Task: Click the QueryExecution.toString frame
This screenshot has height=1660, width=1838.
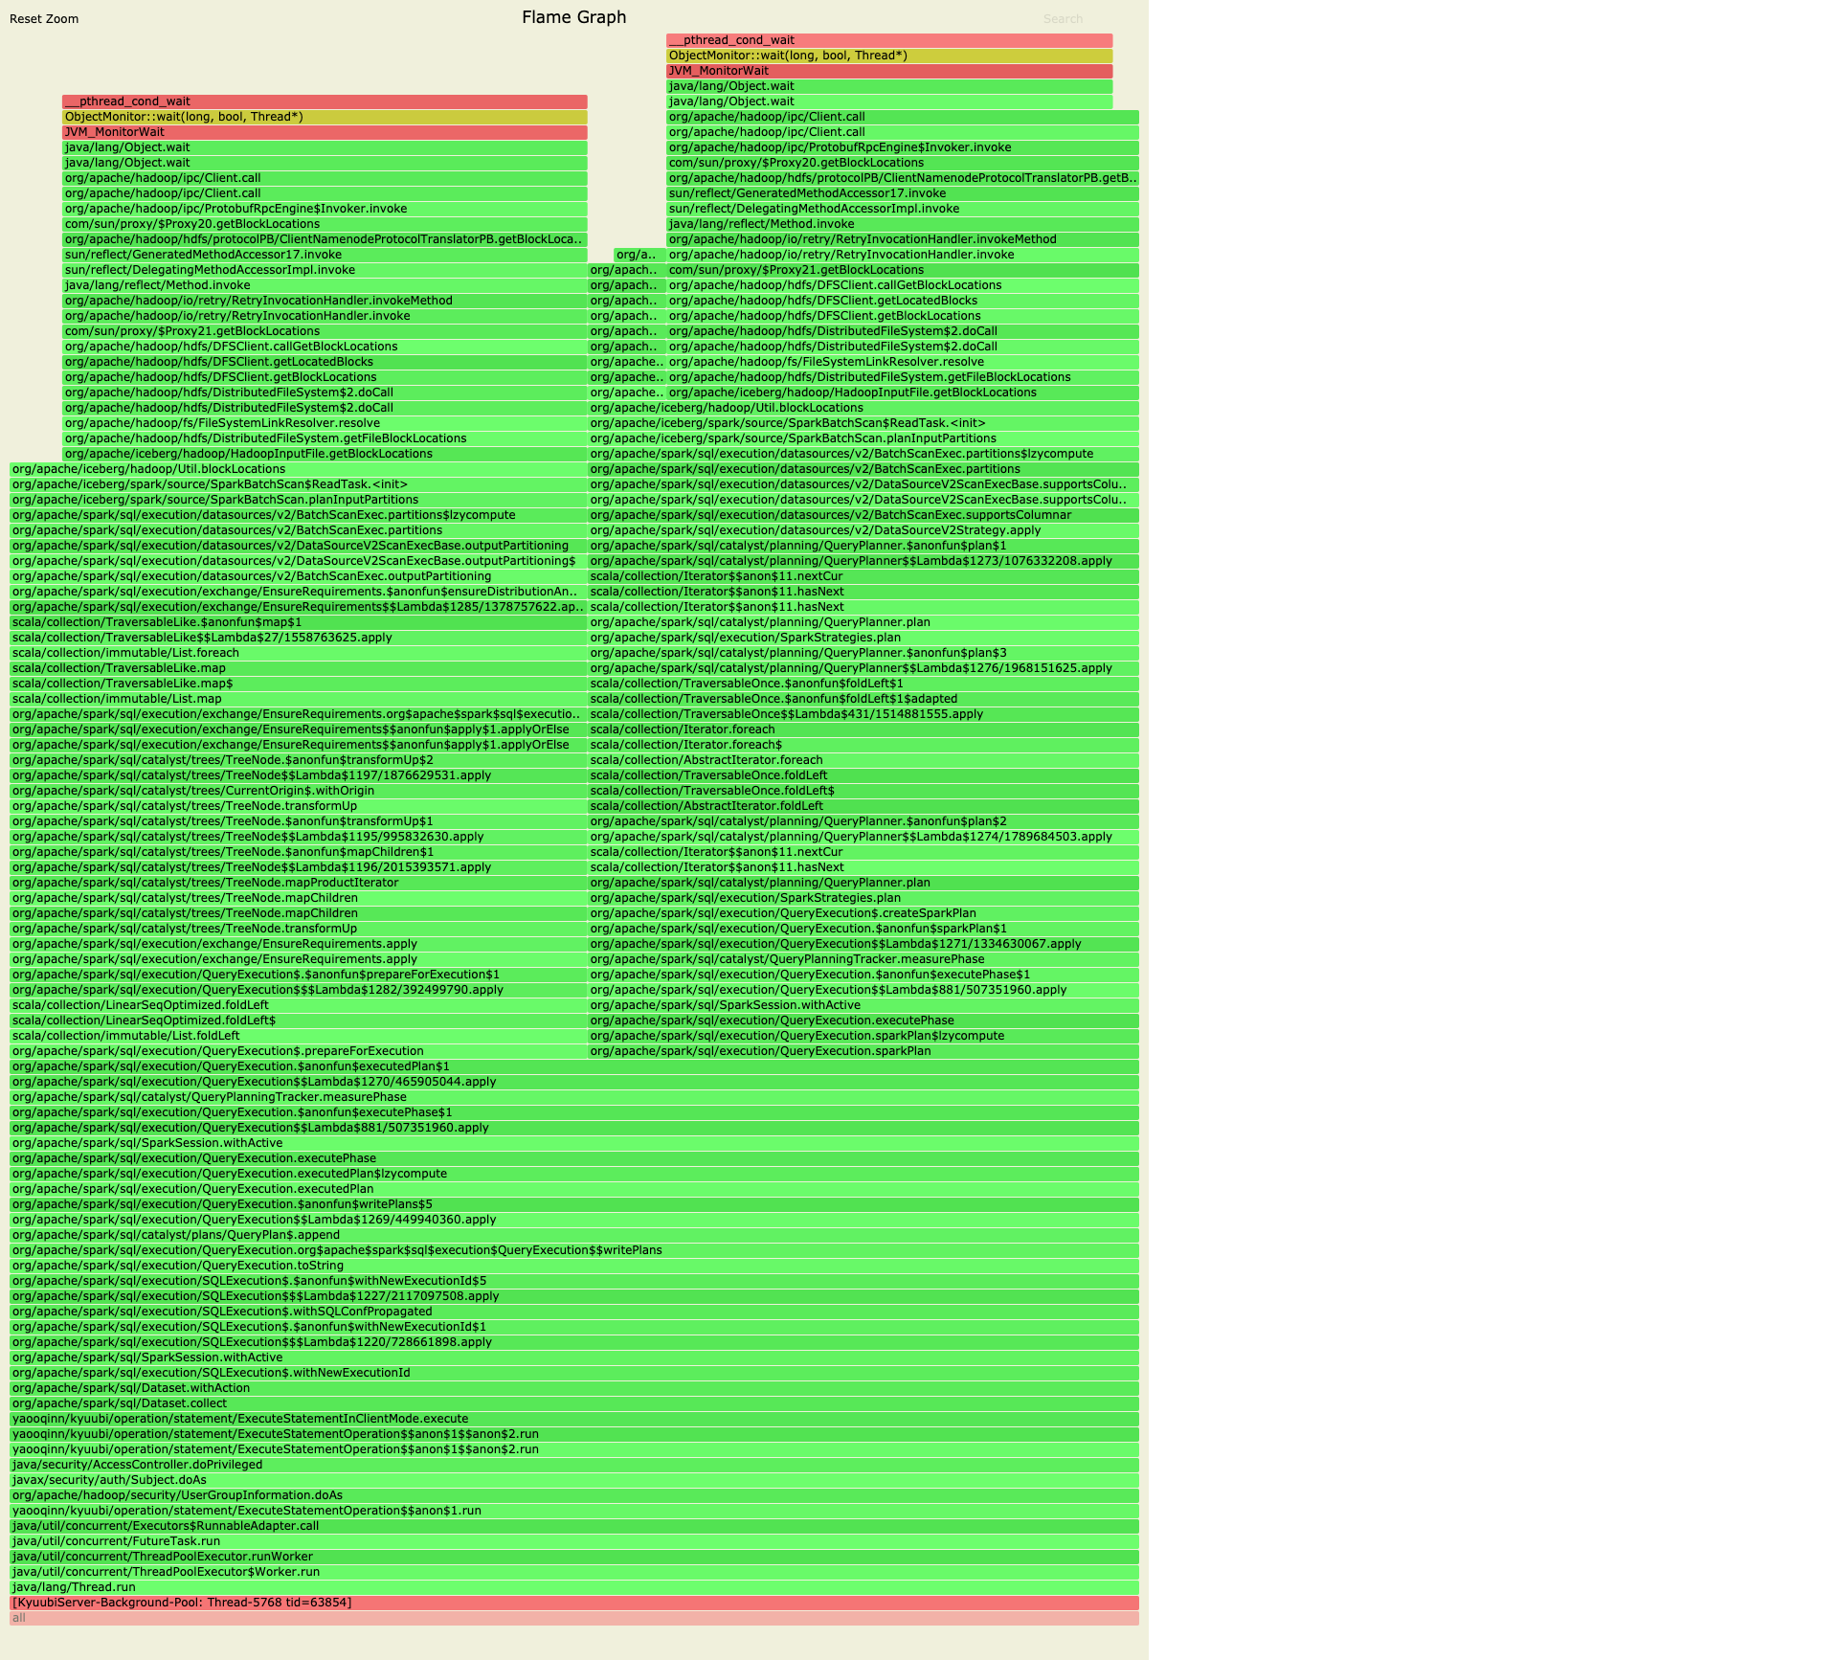Action: coord(574,1266)
